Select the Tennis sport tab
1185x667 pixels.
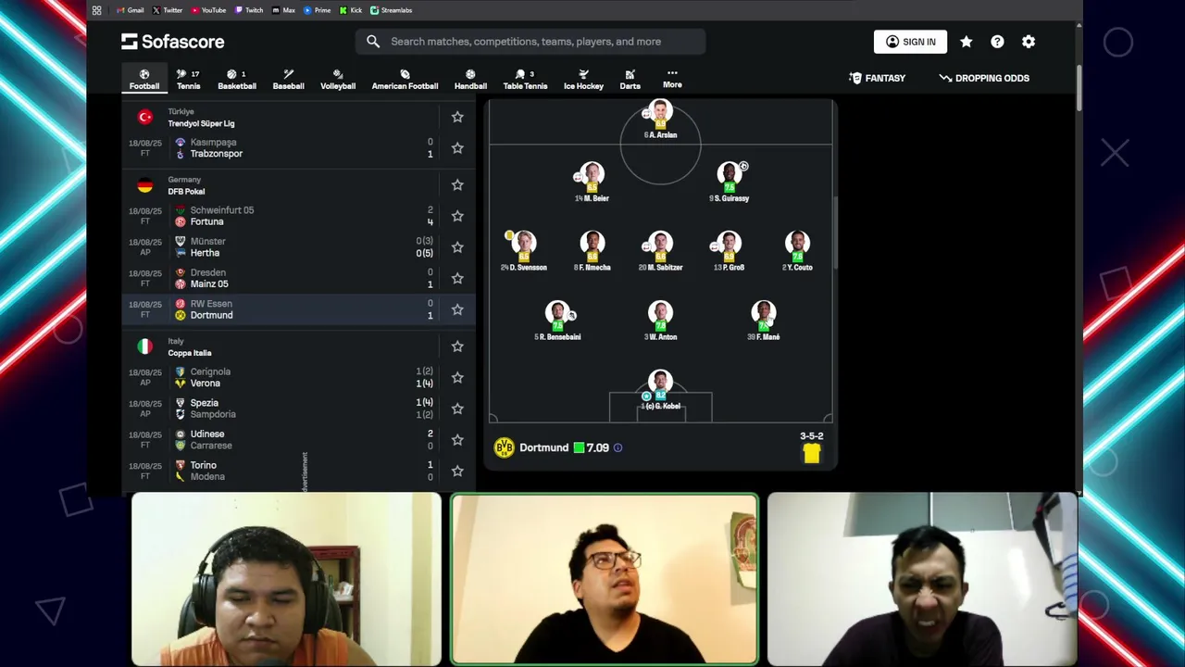tap(189, 79)
